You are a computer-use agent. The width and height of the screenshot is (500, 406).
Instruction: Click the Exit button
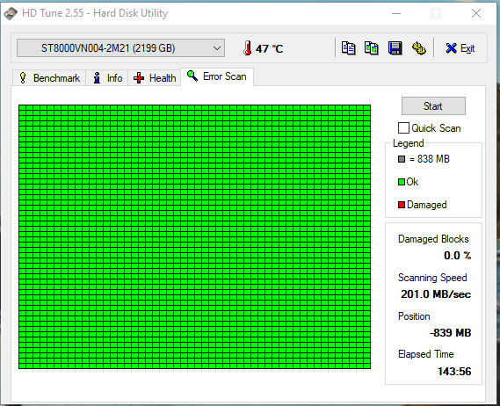pos(460,48)
